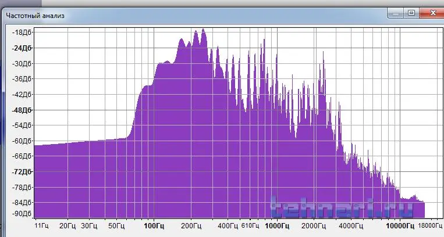Click the 20Гц frequency label

coord(68,226)
